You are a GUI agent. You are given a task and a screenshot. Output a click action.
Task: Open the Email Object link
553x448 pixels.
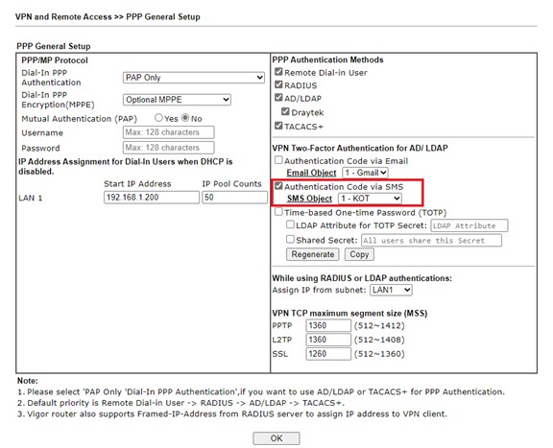(311, 173)
